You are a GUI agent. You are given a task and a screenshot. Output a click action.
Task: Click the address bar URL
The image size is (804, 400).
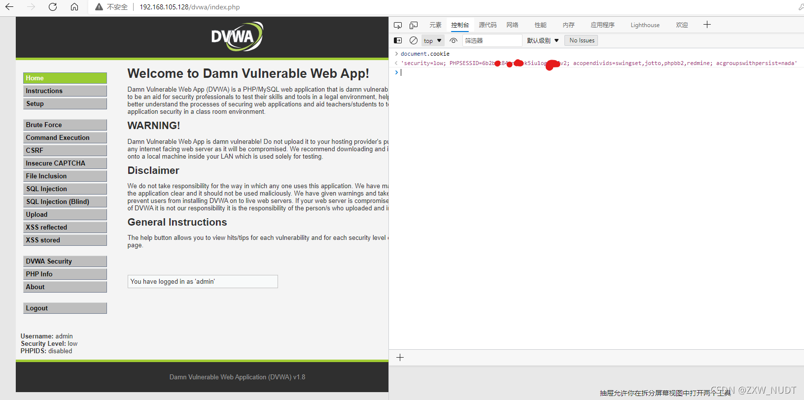[x=190, y=7]
